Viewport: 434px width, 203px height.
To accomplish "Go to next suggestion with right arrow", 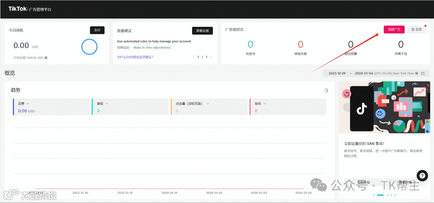I will pos(211,57).
